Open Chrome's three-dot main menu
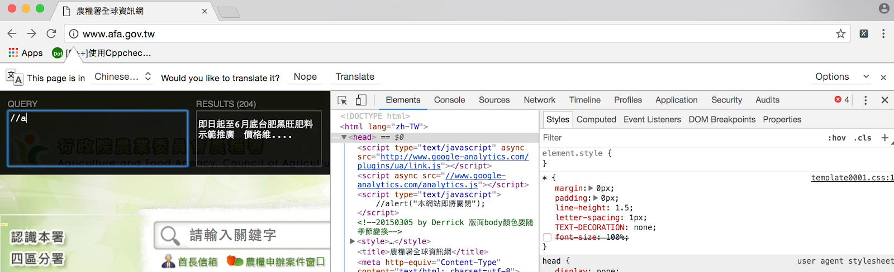The image size is (894, 272). pyautogui.click(x=883, y=33)
